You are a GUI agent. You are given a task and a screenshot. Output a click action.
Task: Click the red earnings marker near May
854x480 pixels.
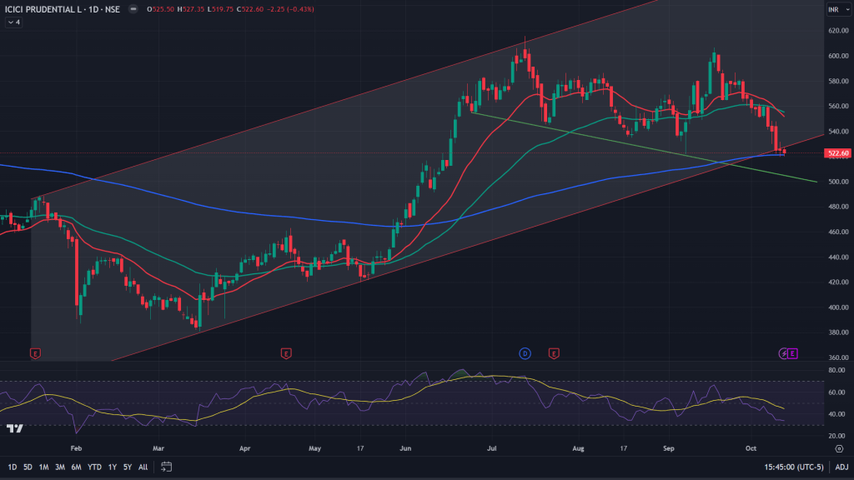pos(286,353)
